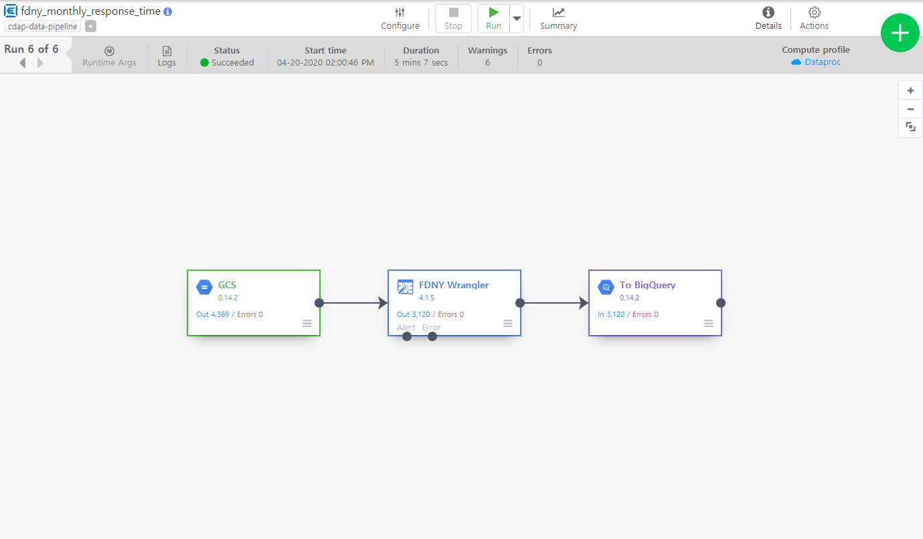This screenshot has width=923, height=539.
Task: Click the Warnings count 6
Action: 487,63
